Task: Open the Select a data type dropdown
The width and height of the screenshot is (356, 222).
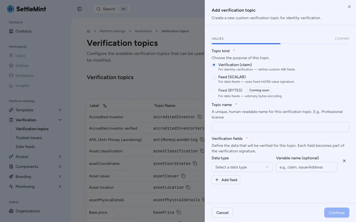Action: (x=242, y=167)
